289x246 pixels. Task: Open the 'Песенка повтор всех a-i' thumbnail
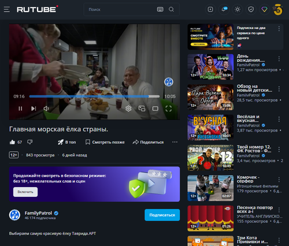point(210,218)
